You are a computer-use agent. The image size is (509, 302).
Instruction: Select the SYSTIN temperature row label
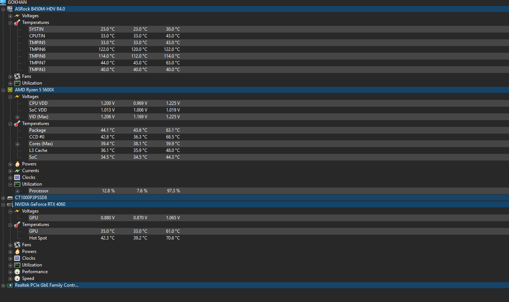click(36, 29)
